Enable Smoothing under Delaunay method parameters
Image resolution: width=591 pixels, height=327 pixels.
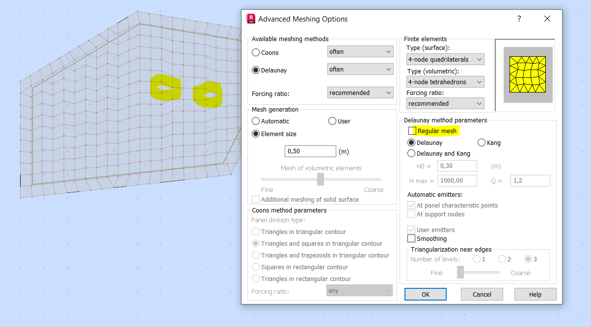click(411, 238)
